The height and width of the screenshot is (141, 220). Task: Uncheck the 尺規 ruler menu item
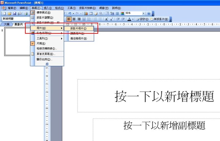point(47,44)
